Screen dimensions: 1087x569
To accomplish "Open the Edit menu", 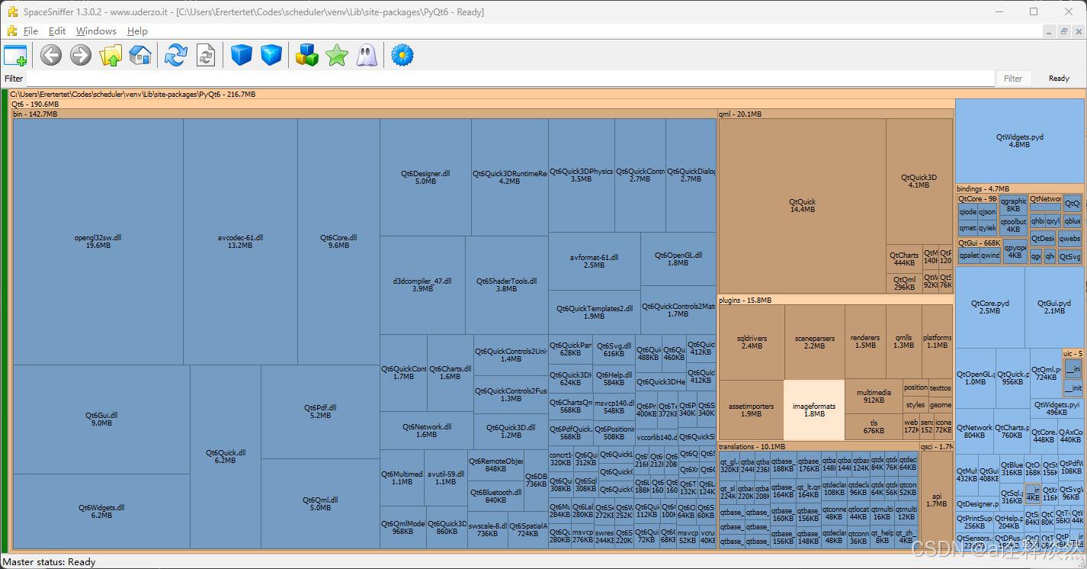I will click(57, 31).
